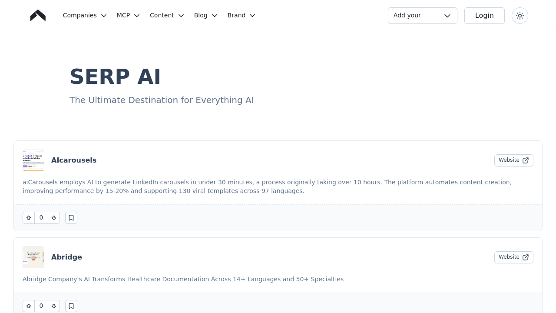Bookmark the Abridge entry
Viewport: 556px width, 313px height.
coord(71,306)
